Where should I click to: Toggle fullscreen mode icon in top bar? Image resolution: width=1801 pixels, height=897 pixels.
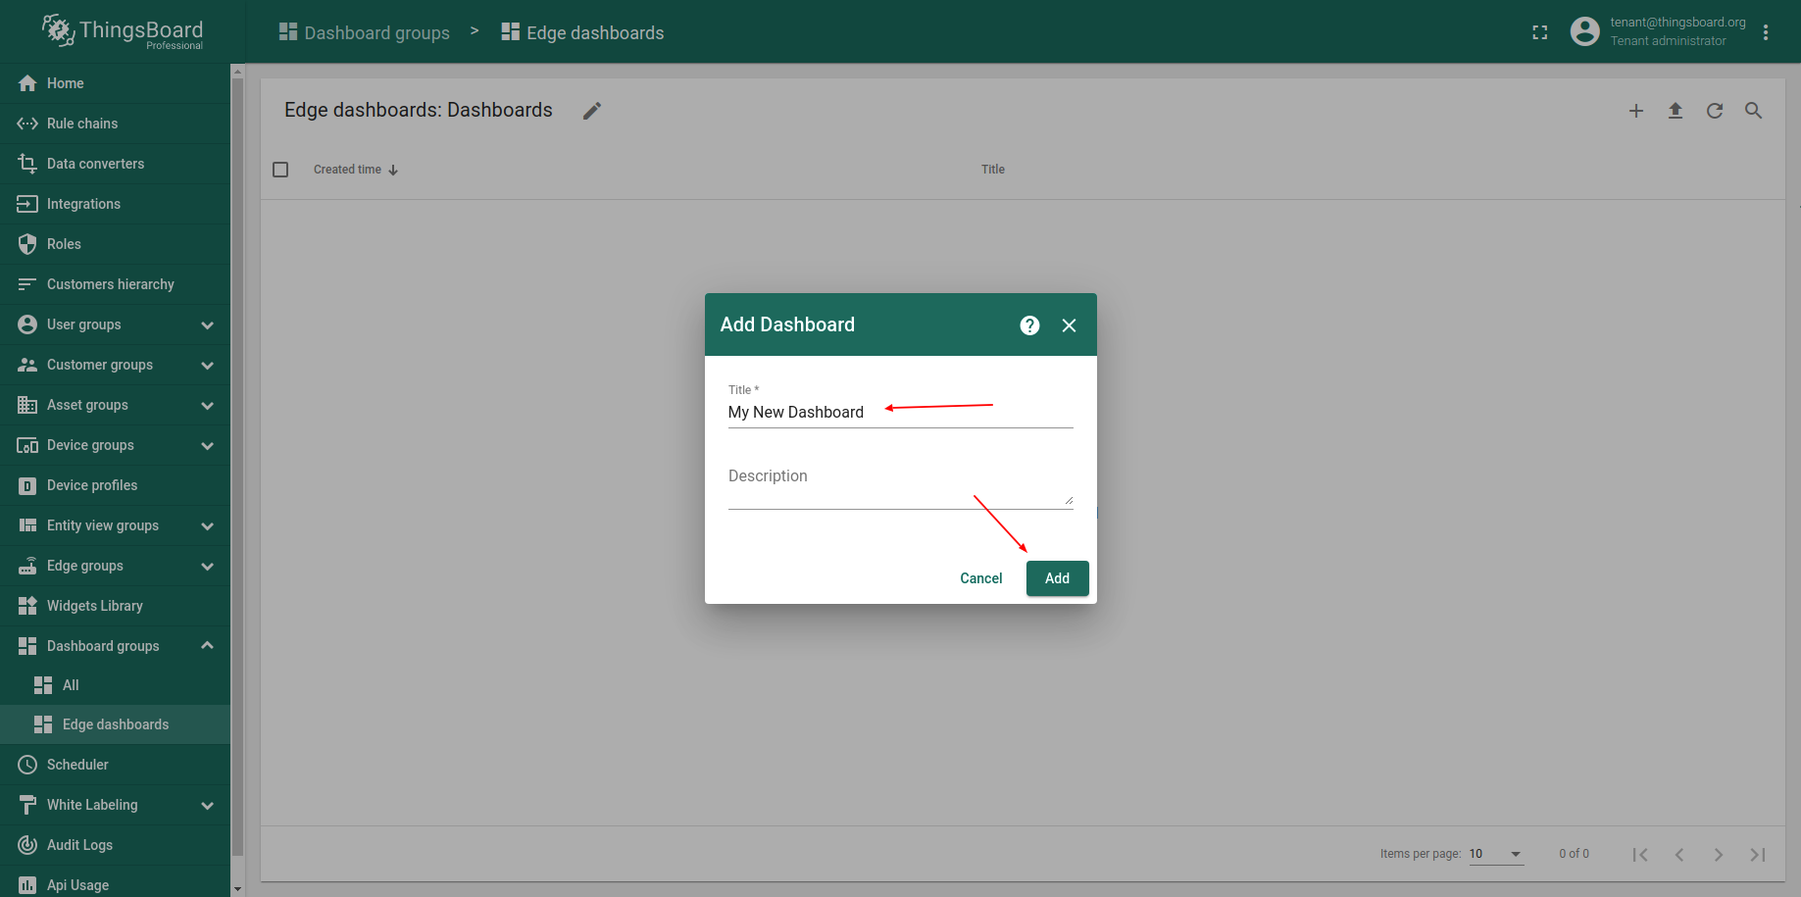(x=1540, y=32)
